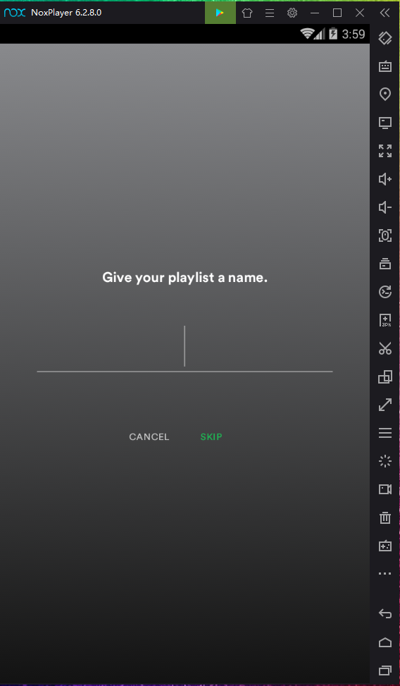Screen dimensions: 400x686
Task: Take a screenshot with scissors icon
Action: pos(385,349)
